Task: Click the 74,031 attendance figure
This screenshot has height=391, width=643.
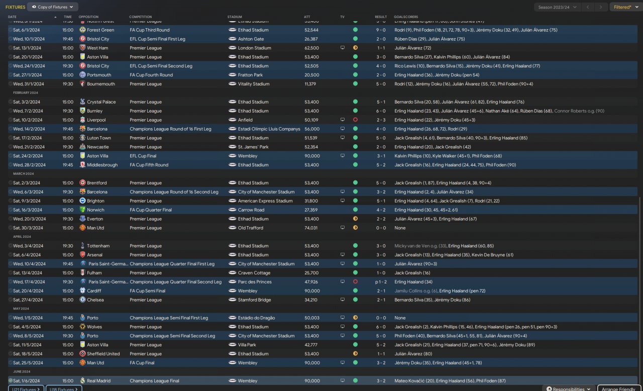Action: (311, 228)
